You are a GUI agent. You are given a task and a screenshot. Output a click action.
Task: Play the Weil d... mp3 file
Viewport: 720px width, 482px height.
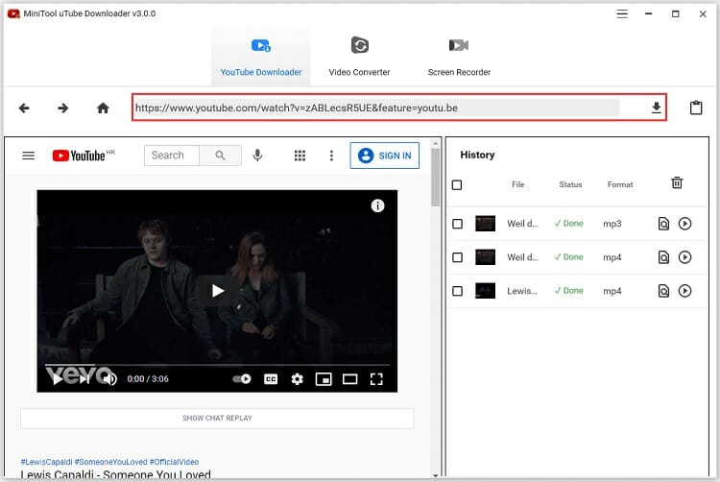(684, 224)
